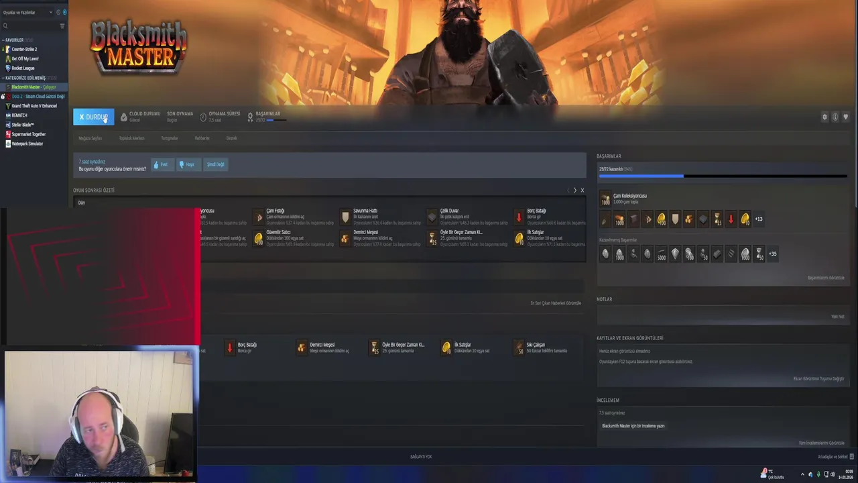Click the recent activity clock icon in library header
Image resolution: width=858 pixels, height=483 pixels.
click(58, 12)
